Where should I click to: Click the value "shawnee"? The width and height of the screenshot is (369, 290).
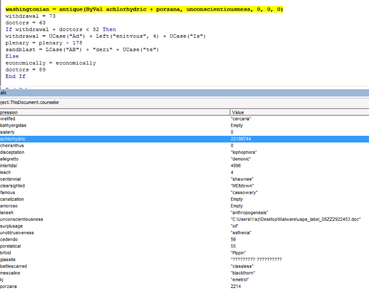tap(242, 179)
